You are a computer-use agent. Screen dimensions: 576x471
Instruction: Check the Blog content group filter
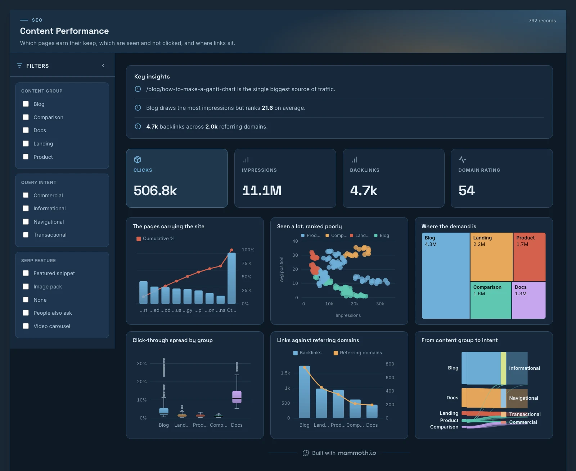coord(26,104)
